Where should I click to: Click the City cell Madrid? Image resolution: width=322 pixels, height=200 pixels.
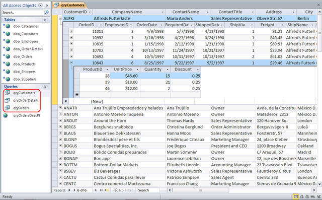pyautogui.click(x=307, y=152)
